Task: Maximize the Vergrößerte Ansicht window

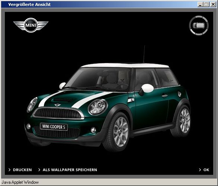Action: point(206,4)
